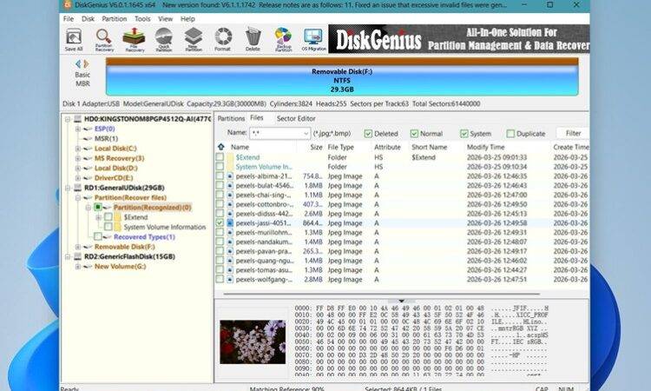The width and height of the screenshot is (651, 391).
Task: Tick the Recovered Types(1) tree checkbox
Action: tap(98, 237)
